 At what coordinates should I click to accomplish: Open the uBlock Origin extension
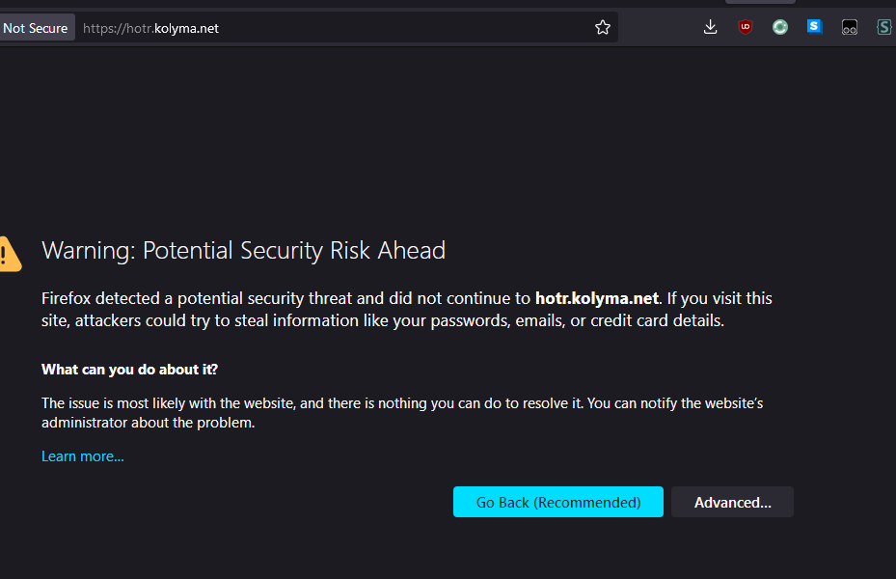[746, 28]
